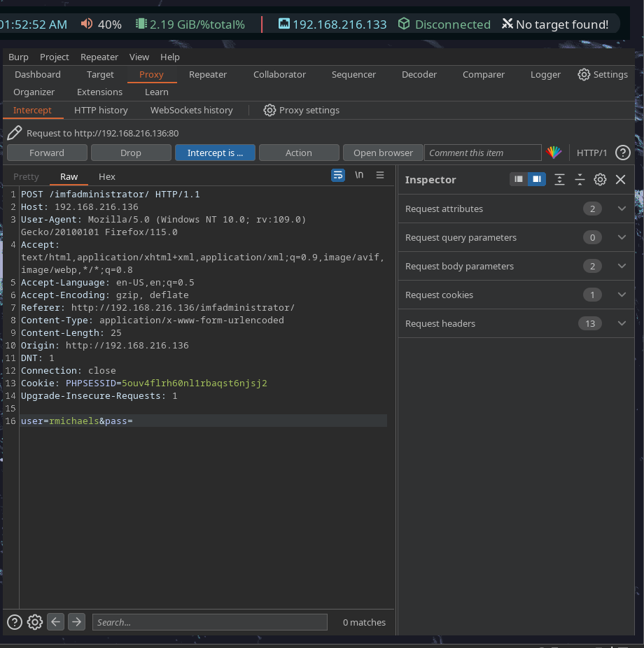The image size is (644, 648).
Task: Open the Extensions tab
Action: pos(99,92)
